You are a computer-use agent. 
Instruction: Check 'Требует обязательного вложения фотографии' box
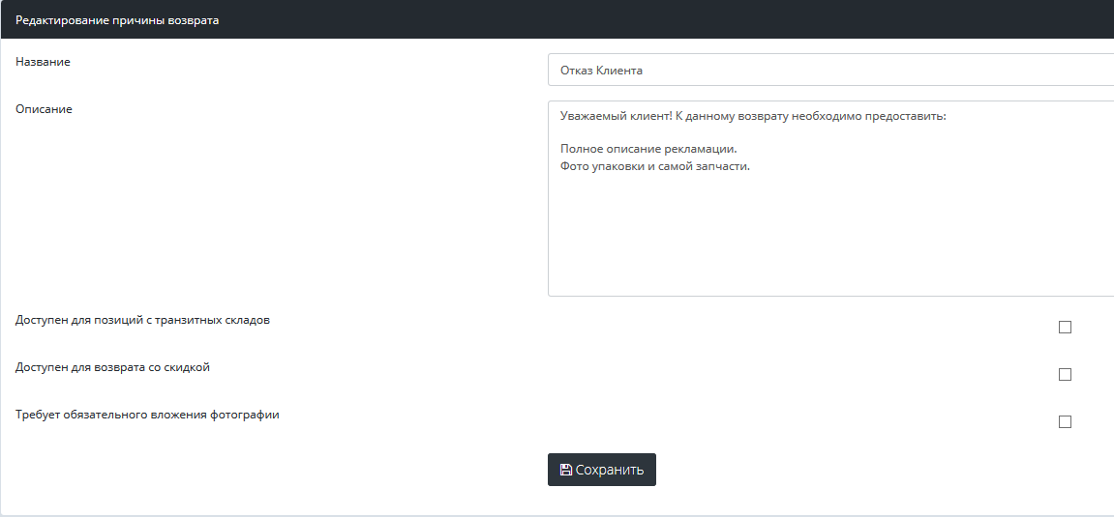(1065, 422)
